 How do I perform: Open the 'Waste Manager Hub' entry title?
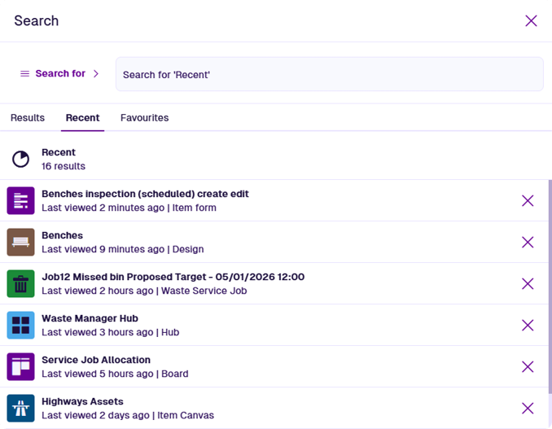(x=90, y=318)
